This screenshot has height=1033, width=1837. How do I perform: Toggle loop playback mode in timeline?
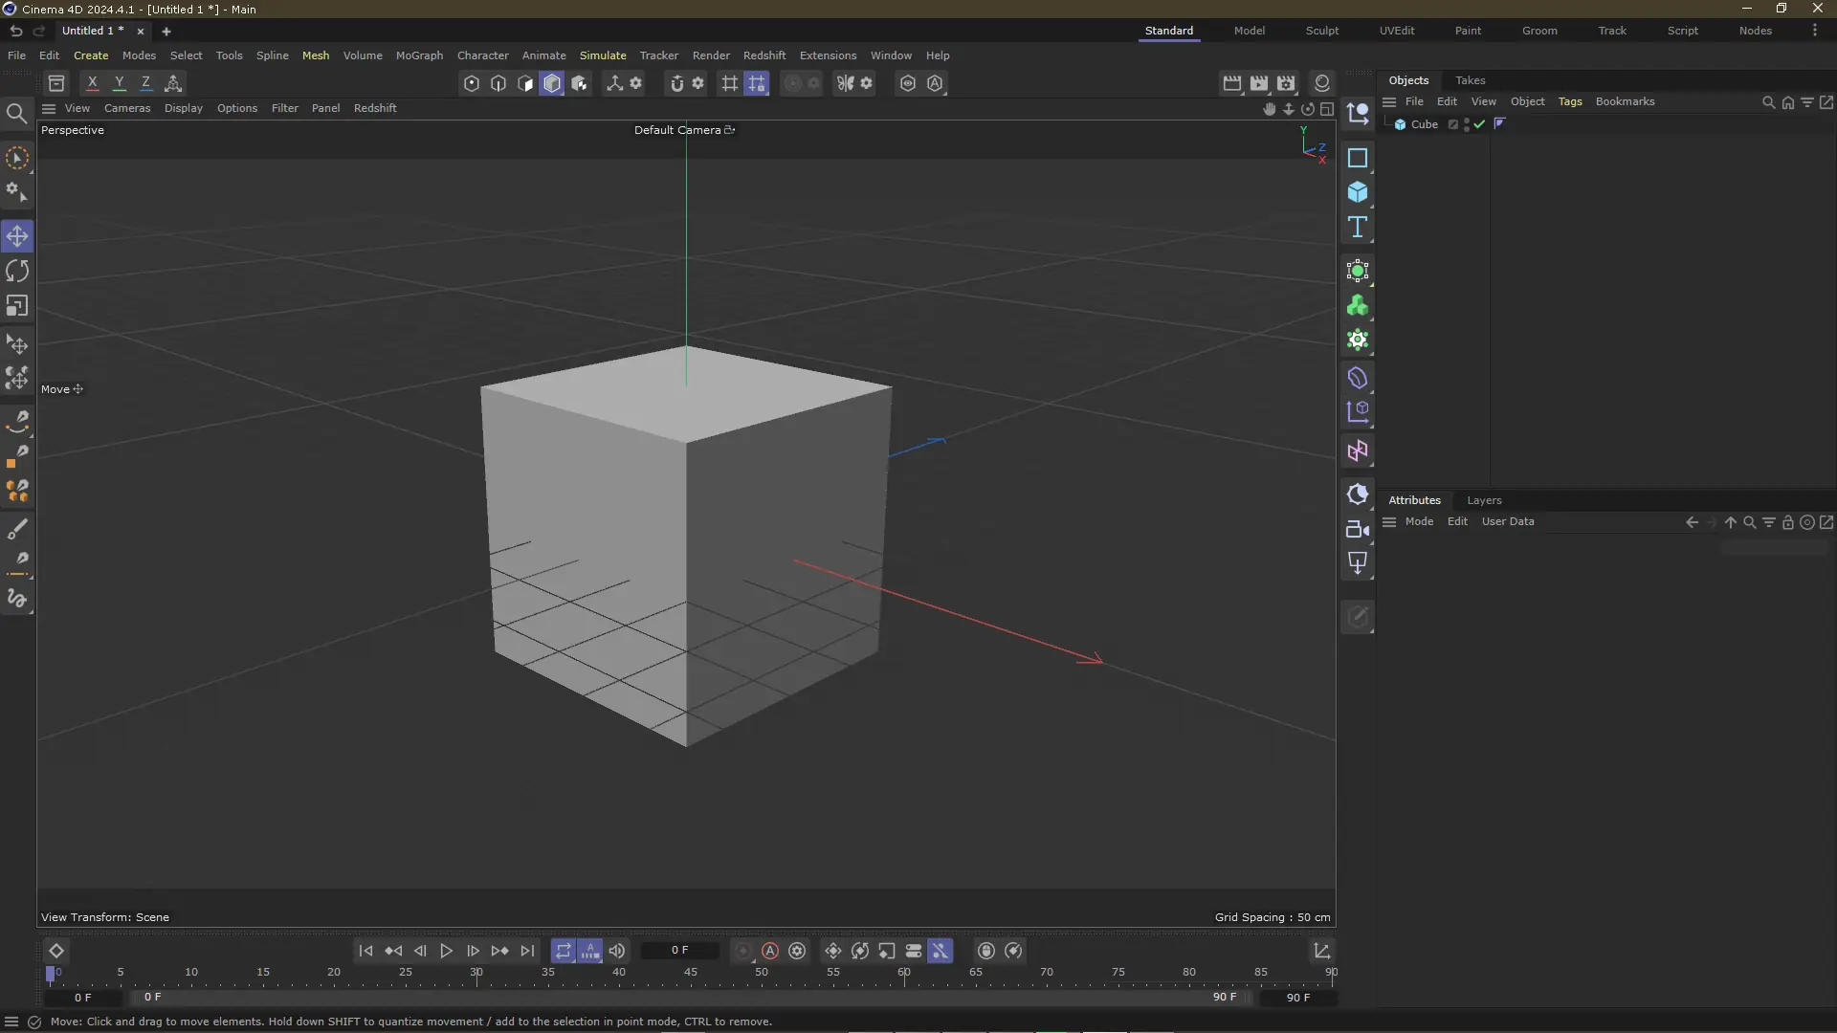coord(564,951)
